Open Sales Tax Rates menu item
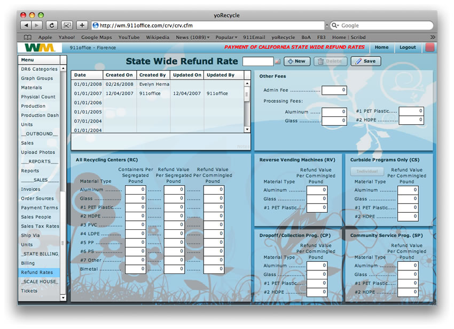The width and height of the screenshot is (454, 329). coord(39,226)
